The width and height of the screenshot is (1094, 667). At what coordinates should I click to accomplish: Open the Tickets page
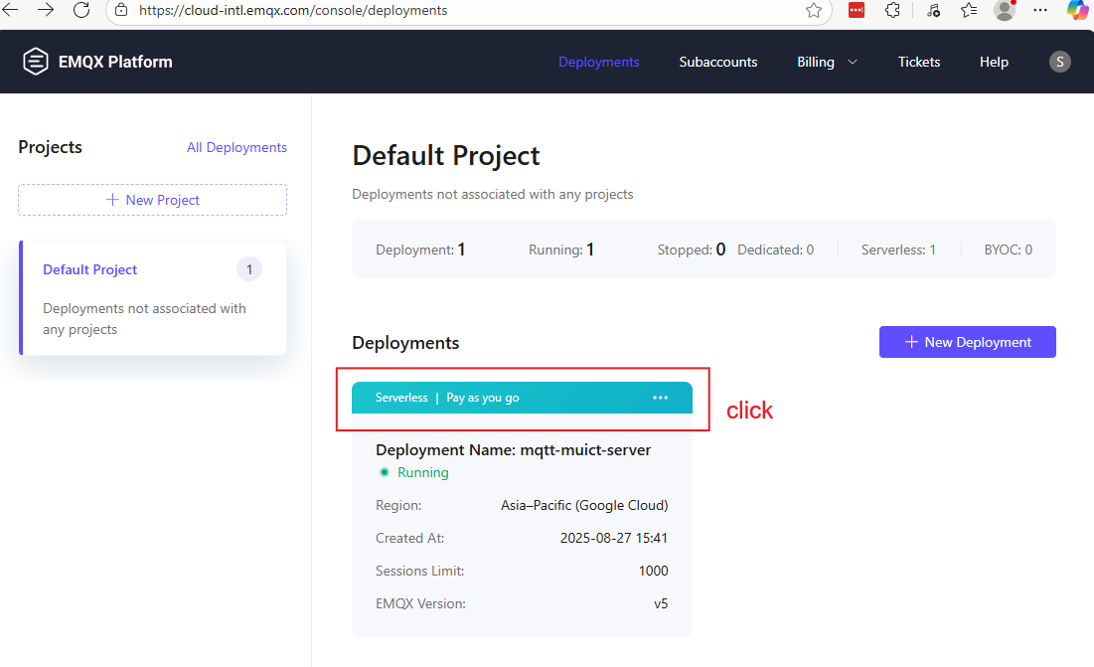point(918,62)
